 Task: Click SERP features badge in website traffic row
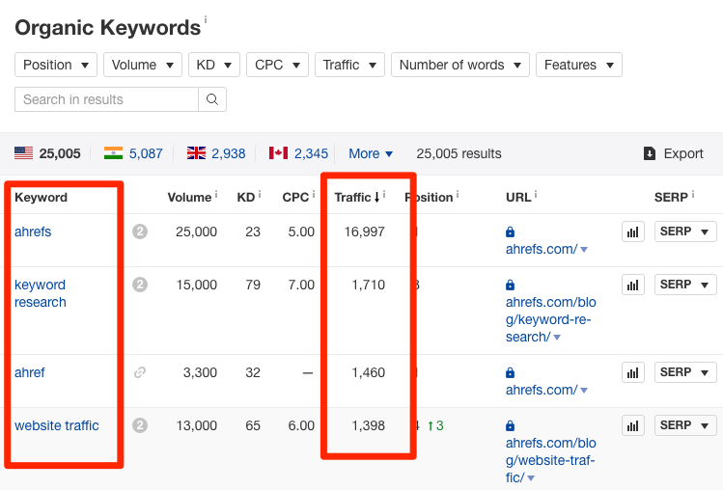[x=140, y=425]
